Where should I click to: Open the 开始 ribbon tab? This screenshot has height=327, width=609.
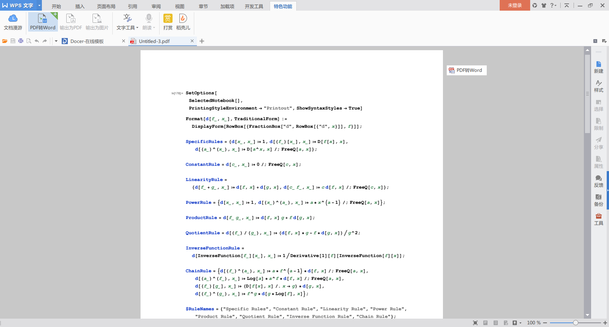point(56,6)
